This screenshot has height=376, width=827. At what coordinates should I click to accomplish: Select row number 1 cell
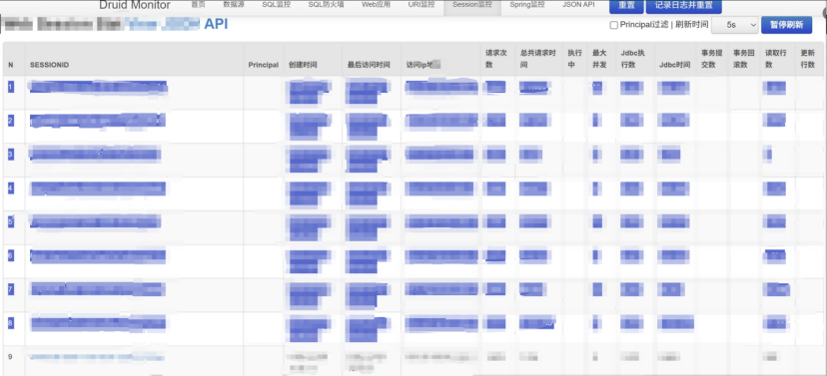[x=14, y=93]
